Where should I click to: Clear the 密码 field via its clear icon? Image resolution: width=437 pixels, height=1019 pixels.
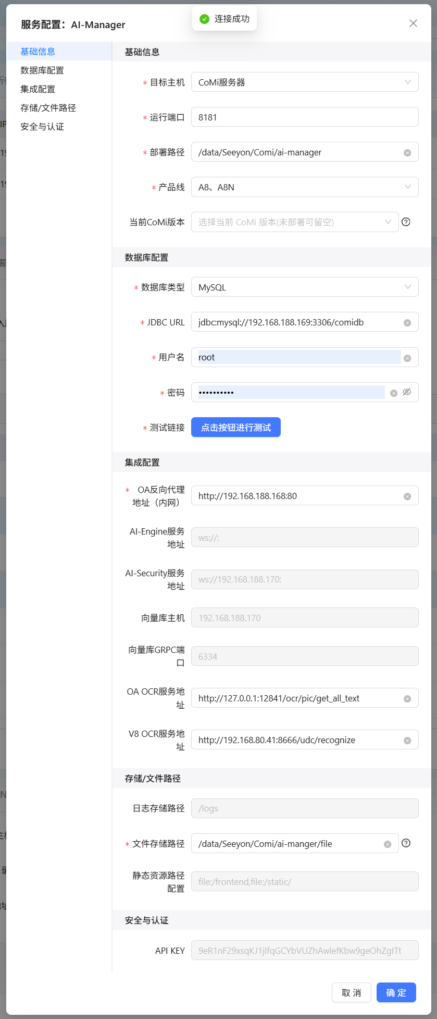click(x=394, y=393)
